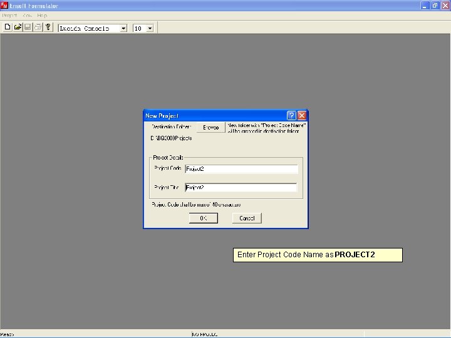Click Cancel in New Project dialog
This screenshot has width=451, height=338.
coord(247,218)
